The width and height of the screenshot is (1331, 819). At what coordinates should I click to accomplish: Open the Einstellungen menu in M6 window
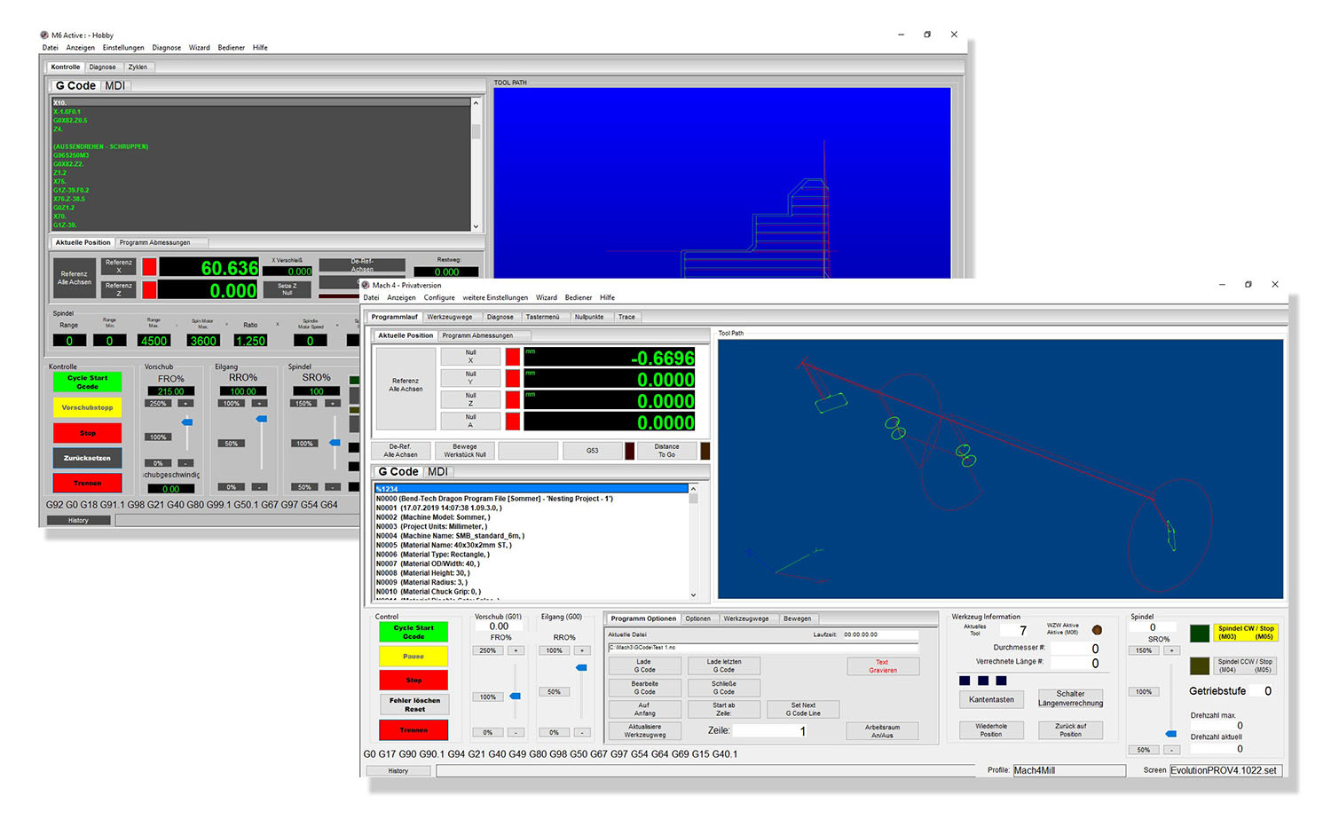pyautogui.click(x=123, y=48)
